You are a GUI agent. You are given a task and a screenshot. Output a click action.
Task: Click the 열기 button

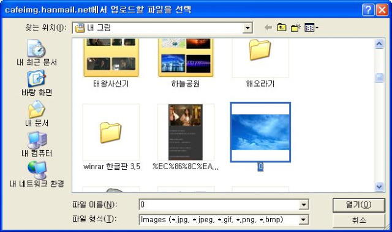(358, 205)
